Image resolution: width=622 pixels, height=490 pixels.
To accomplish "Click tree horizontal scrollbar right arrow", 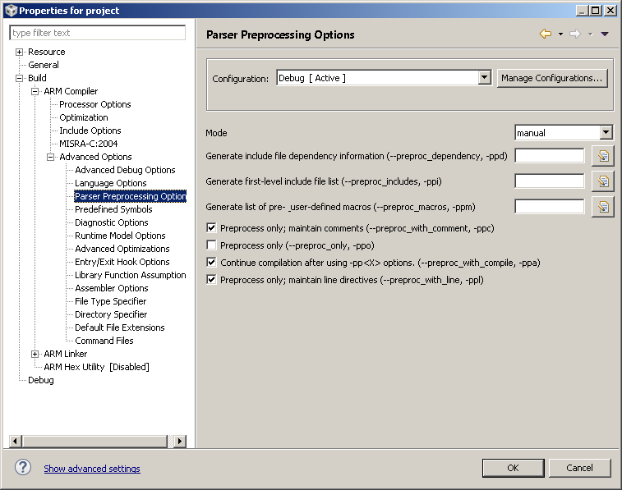I will pyautogui.click(x=180, y=441).
